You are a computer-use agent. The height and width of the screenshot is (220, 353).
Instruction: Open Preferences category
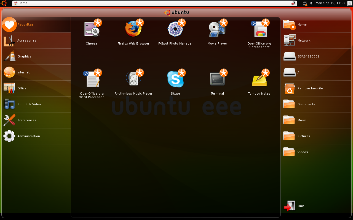[36, 120]
